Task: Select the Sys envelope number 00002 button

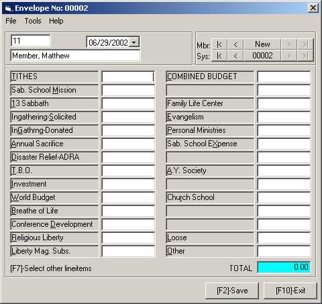Action: click(x=262, y=56)
